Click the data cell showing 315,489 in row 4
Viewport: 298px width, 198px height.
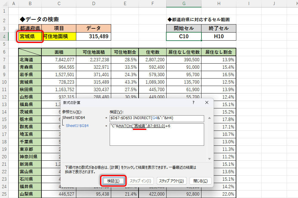94,36
